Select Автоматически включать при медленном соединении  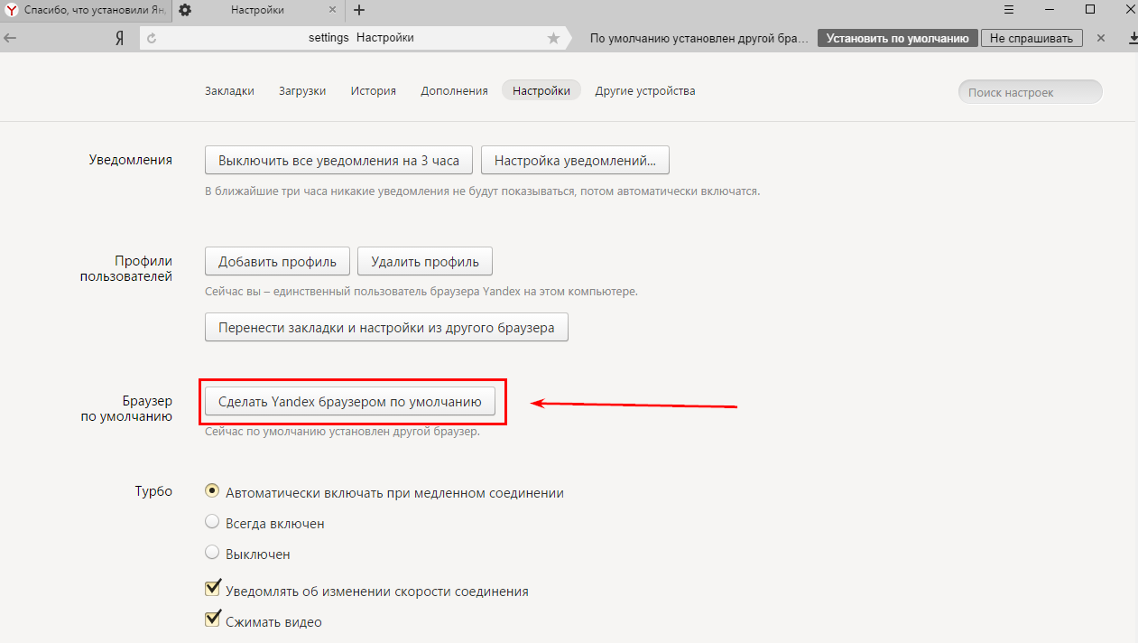(212, 491)
